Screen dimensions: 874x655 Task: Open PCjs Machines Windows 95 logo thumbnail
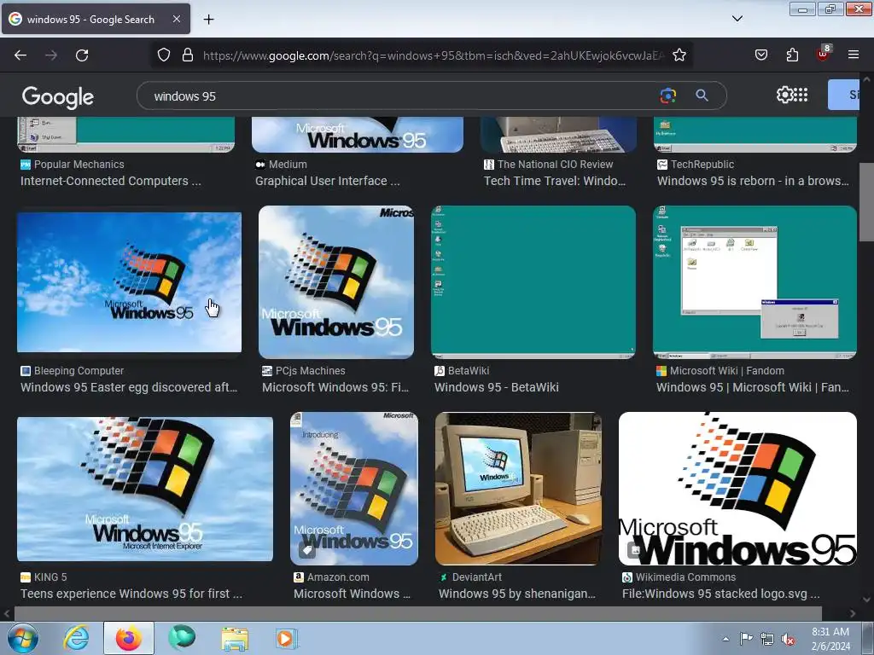[x=336, y=282]
